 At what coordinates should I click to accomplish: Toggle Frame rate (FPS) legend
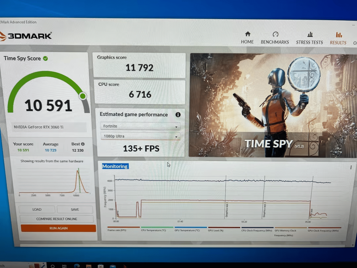(123, 229)
